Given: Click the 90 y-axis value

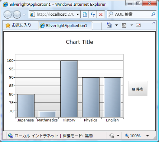Looking at the screenshot, I should (x=11, y=77).
